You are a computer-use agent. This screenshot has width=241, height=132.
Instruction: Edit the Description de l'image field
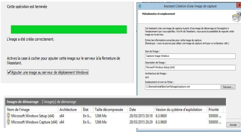[190, 67]
